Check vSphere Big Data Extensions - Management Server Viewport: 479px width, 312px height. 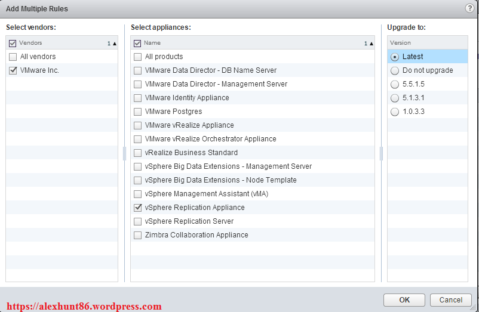[138, 166]
